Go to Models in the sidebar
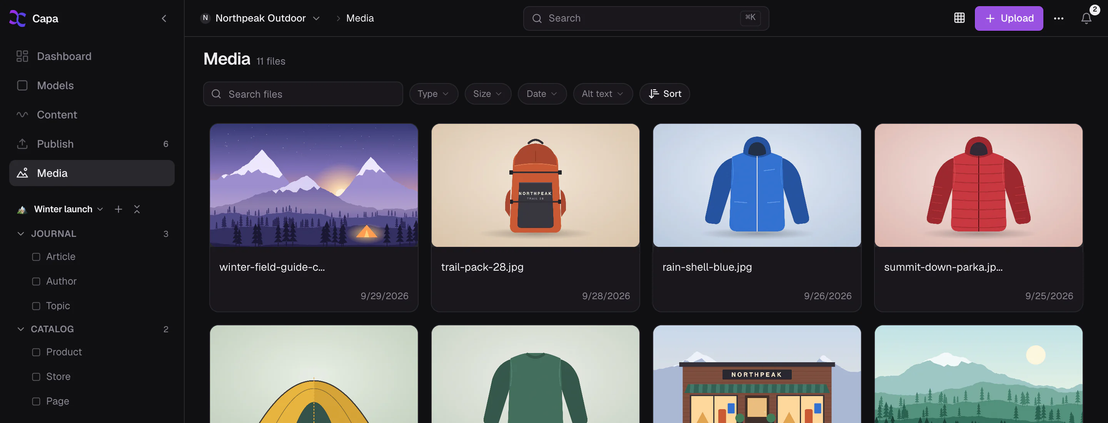The height and width of the screenshot is (423, 1108). coord(92,85)
